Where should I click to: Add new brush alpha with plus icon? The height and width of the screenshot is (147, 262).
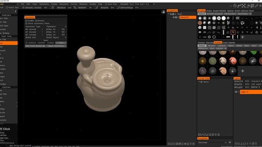click(x=242, y=37)
